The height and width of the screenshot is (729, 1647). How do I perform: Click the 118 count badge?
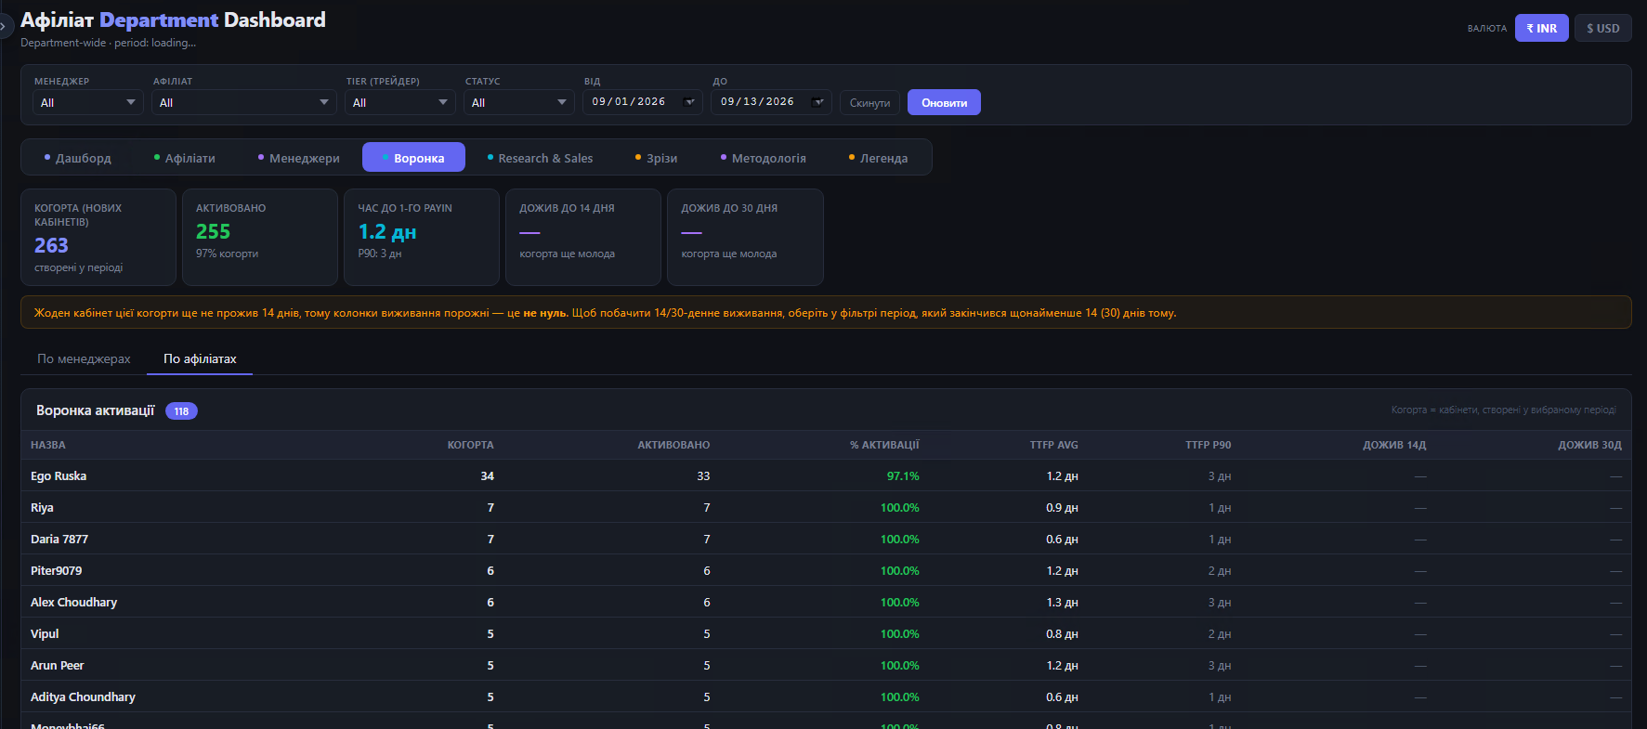pos(181,410)
